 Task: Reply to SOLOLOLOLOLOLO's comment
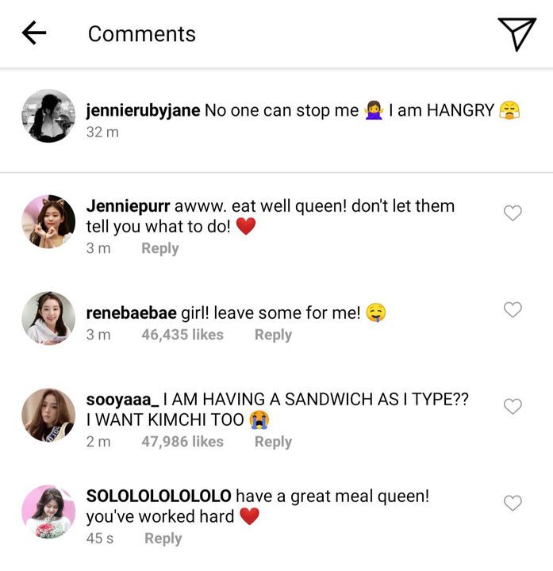tap(163, 538)
